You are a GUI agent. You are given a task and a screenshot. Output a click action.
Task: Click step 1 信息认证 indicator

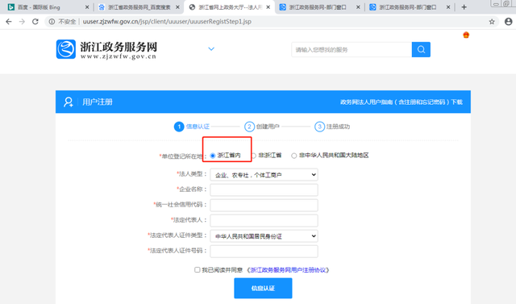click(x=192, y=127)
